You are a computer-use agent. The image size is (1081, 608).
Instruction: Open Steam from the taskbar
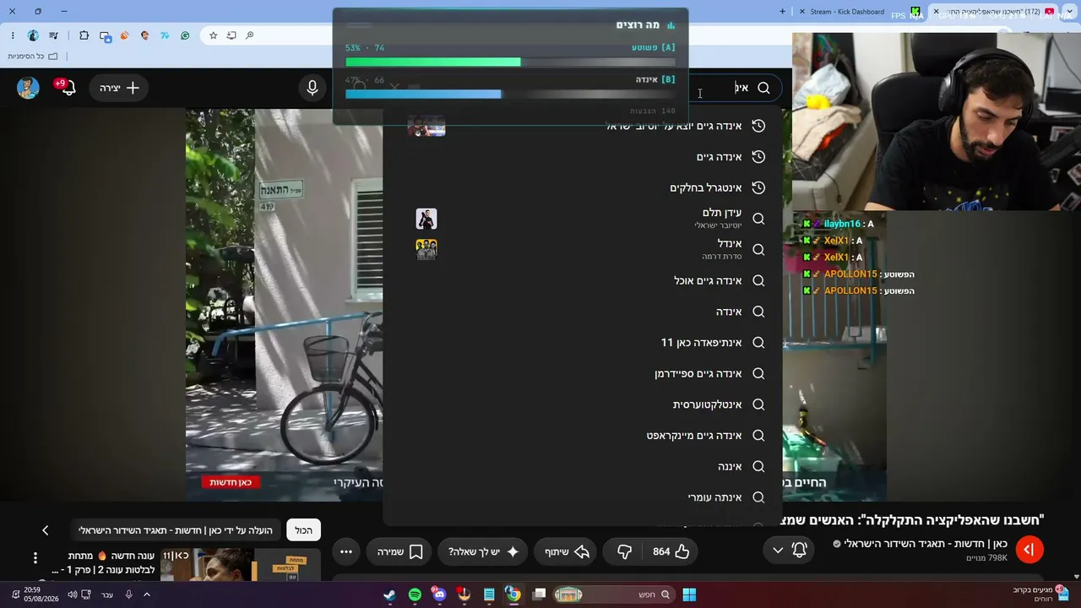(x=389, y=594)
